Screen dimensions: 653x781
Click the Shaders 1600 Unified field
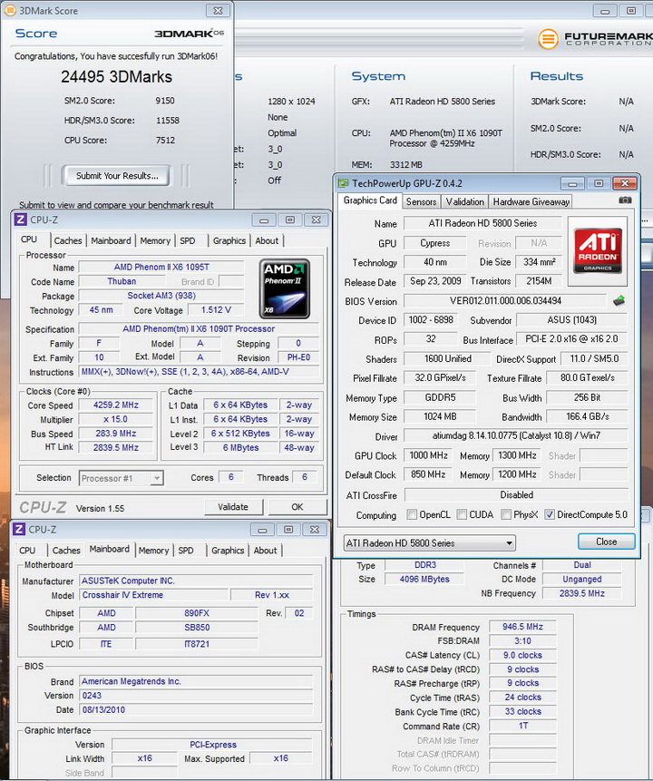click(447, 358)
